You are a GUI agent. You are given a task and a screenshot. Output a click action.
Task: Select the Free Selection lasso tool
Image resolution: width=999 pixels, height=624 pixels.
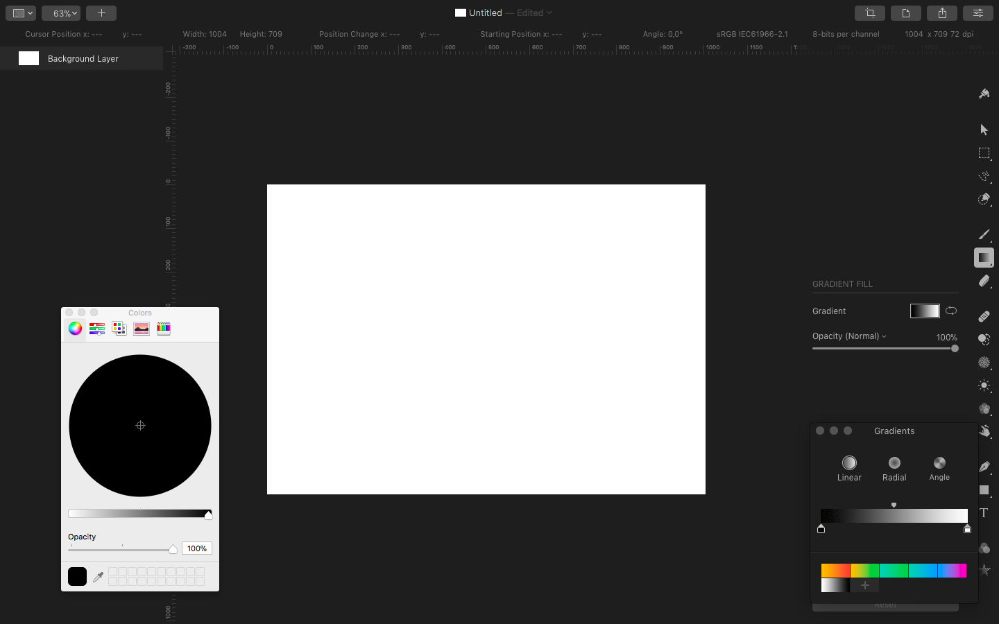pos(984,176)
